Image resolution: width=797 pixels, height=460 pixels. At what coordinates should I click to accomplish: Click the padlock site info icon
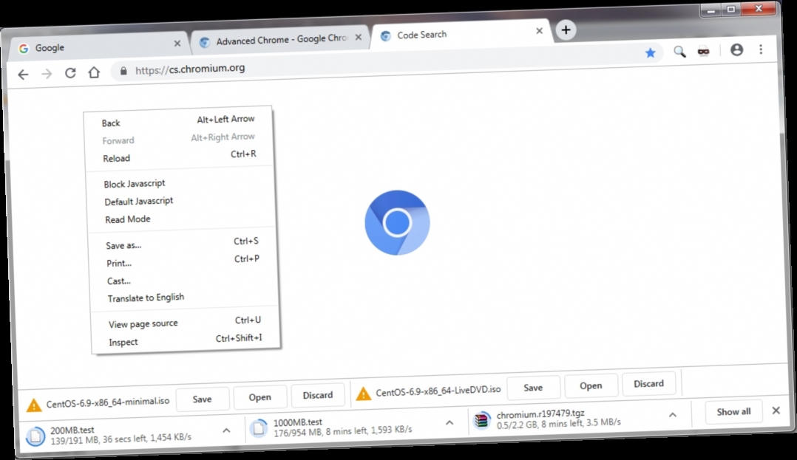[x=123, y=71]
